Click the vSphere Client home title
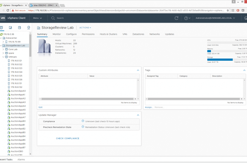This screenshot has height=163, width=247. (x=16, y=18)
